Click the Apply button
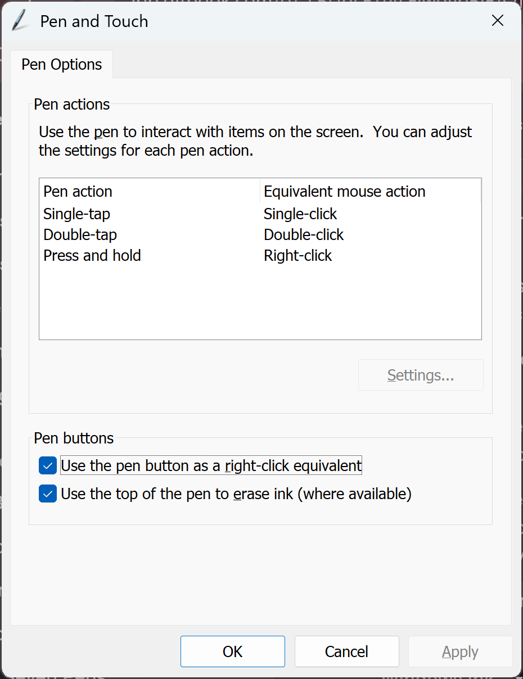Image resolution: width=523 pixels, height=679 pixels. click(x=459, y=651)
